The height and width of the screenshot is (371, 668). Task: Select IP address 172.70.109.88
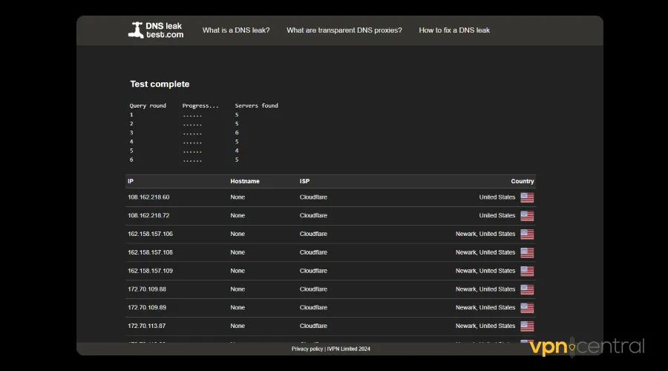pos(147,289)
